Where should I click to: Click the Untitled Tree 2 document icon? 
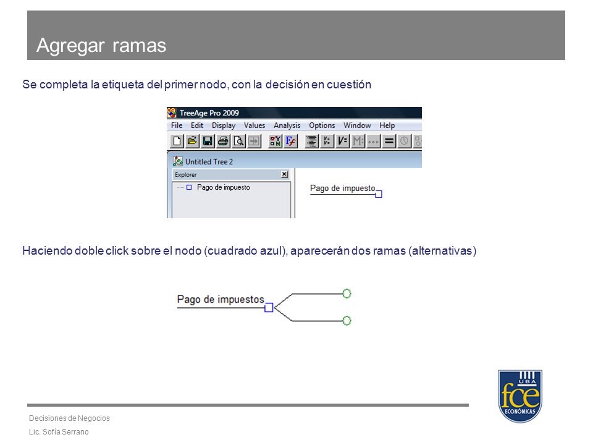tap(178, 161)
